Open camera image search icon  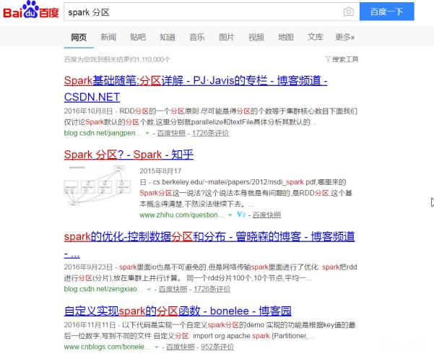click(x=349, y=12)
